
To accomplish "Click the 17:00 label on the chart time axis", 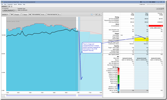I will 78,93.
